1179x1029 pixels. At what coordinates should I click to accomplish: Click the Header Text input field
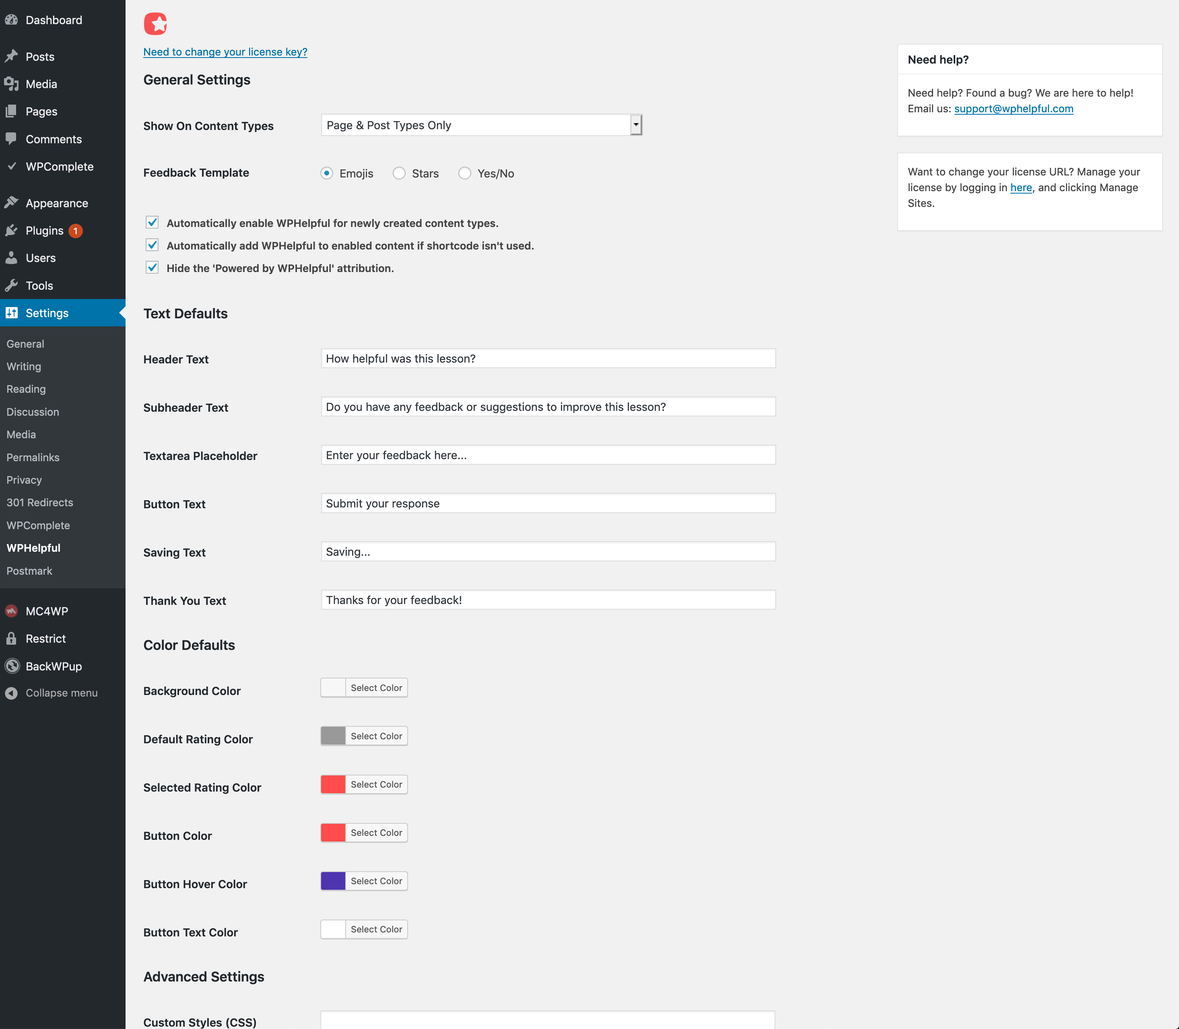(x=548, y=358)
